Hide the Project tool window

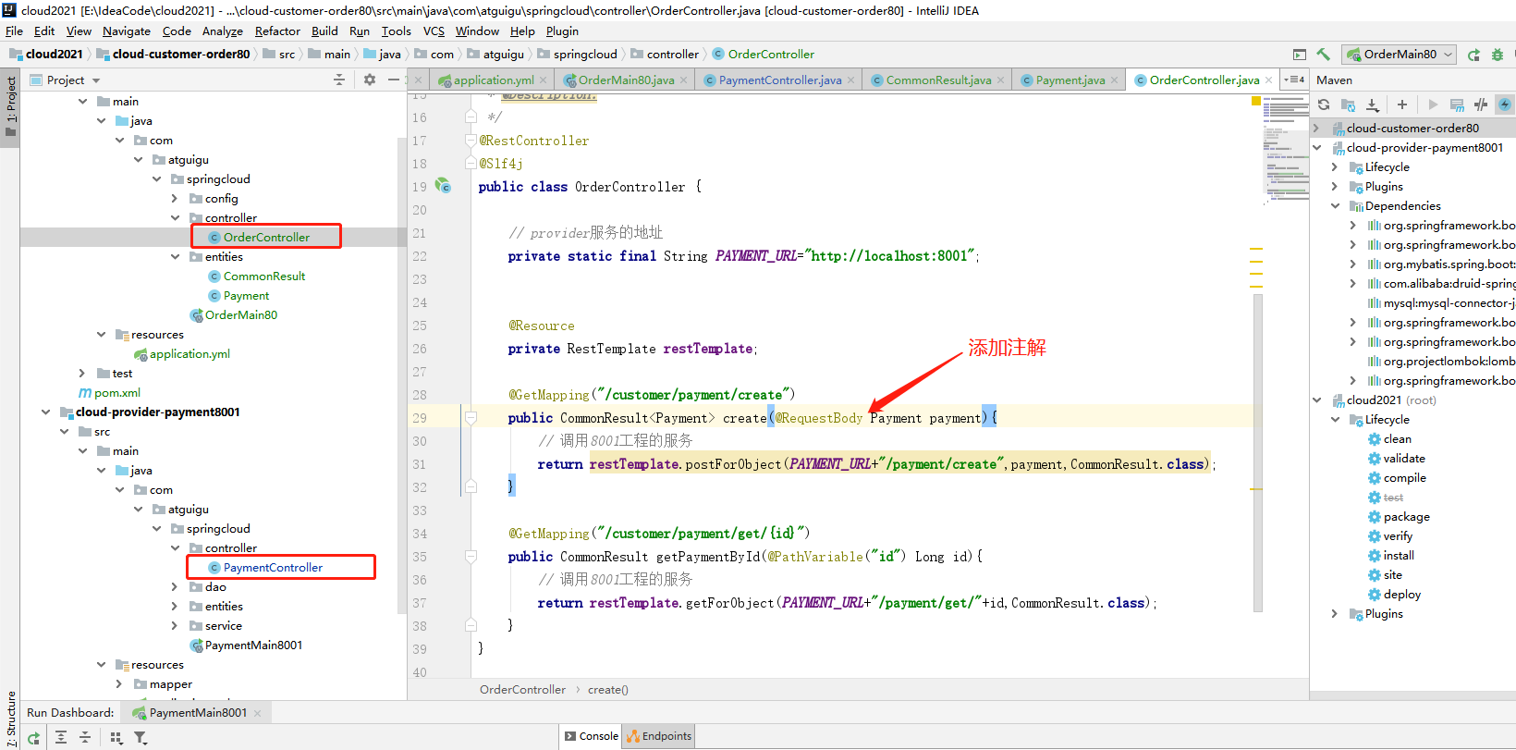point(394,80)
